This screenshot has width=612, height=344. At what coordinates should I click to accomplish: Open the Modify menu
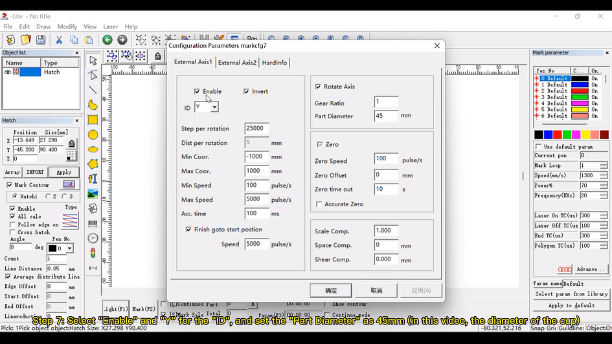click(x=67, y=27)
